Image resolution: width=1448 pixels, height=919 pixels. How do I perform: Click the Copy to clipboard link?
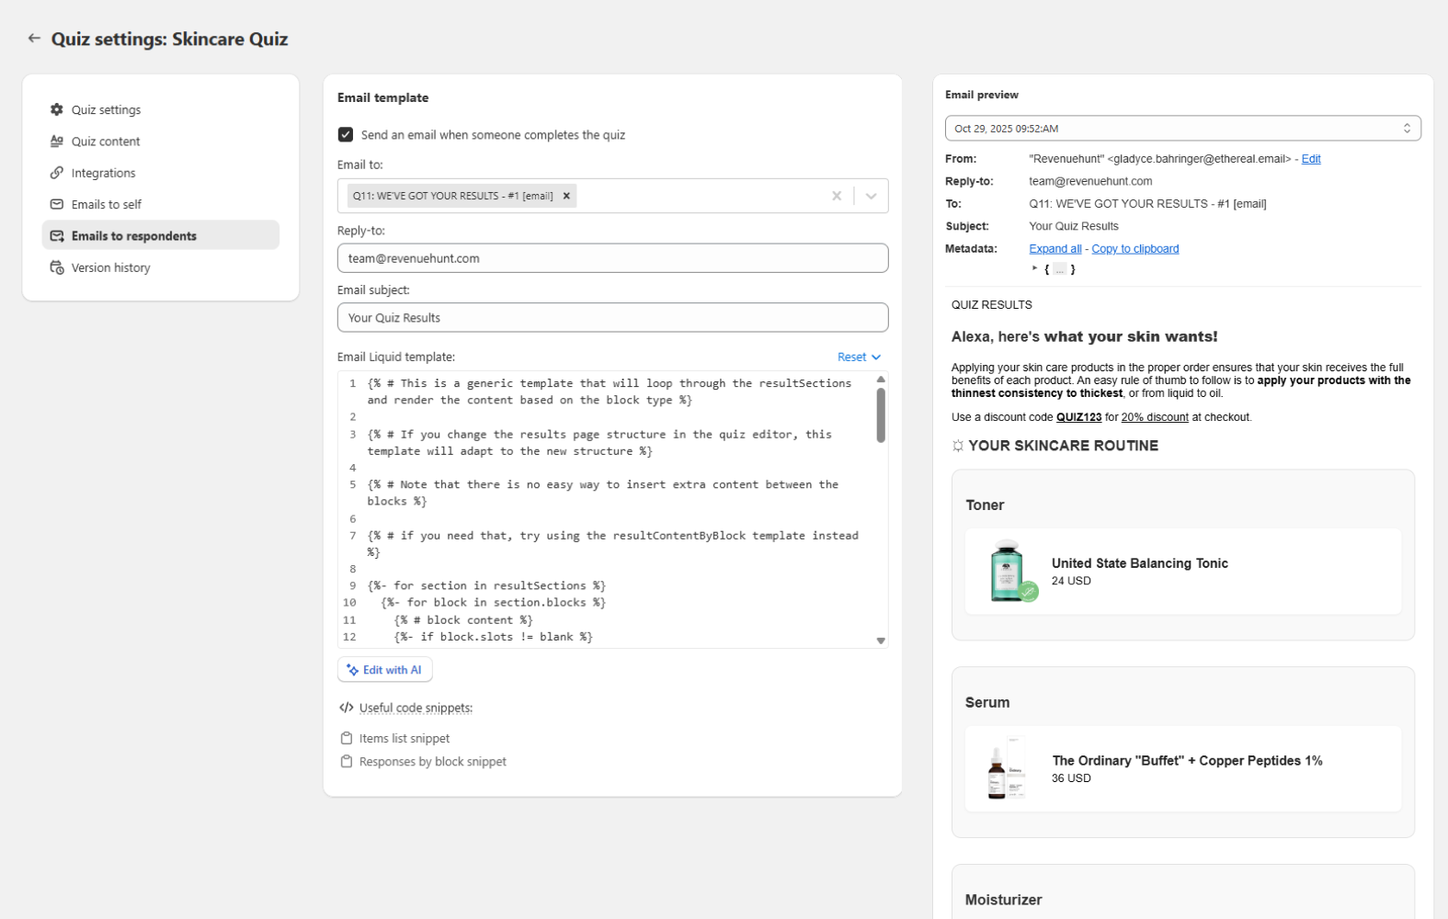[x=1134, y=249]
